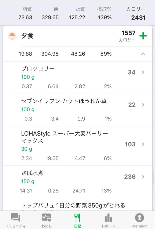Collapse the 夕食 meal with up chevron
Viewport: 155px width, 229px height.
coord(143,54)
